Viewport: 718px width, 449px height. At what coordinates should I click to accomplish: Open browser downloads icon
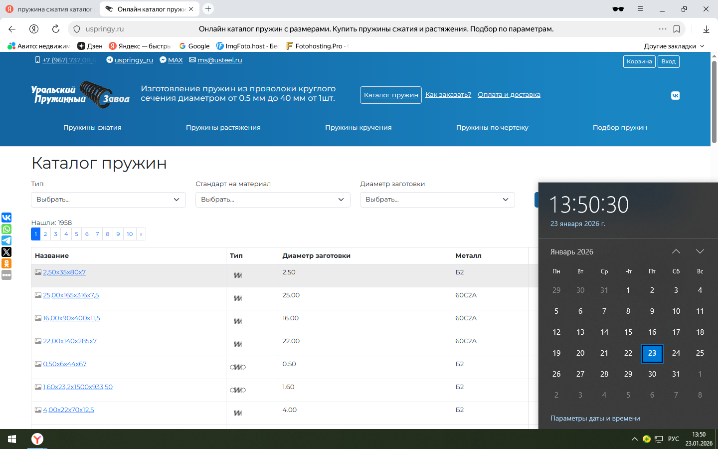[x=706, y=29]
